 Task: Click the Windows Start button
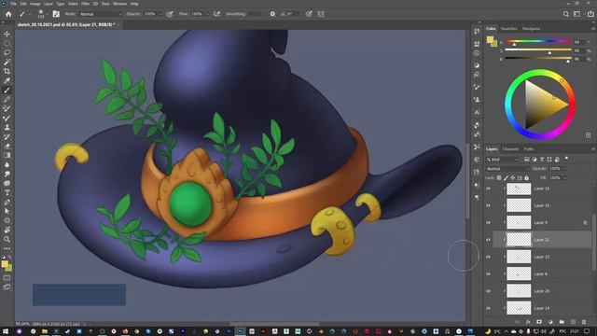click(x=5, y=331)
